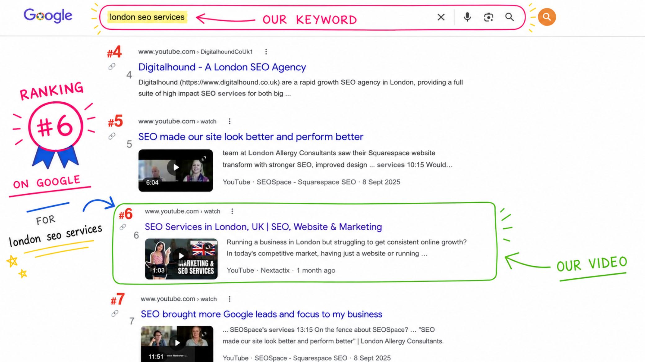The image size is (645, 362).
Task: Clear the search box with the X icon
Action: point(441,17)
